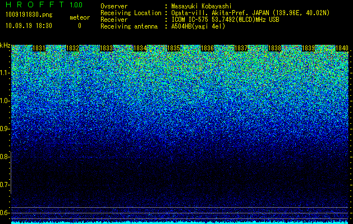Click the 1.0 frequency axis label
Image resolution: width=353 pixels, height=224 pixels.
click(4, 101)
